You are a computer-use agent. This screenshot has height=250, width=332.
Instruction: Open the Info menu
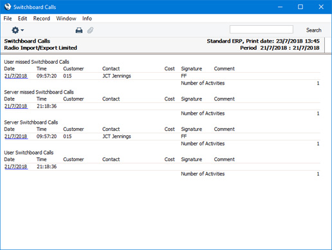click(x=87, y=19)
